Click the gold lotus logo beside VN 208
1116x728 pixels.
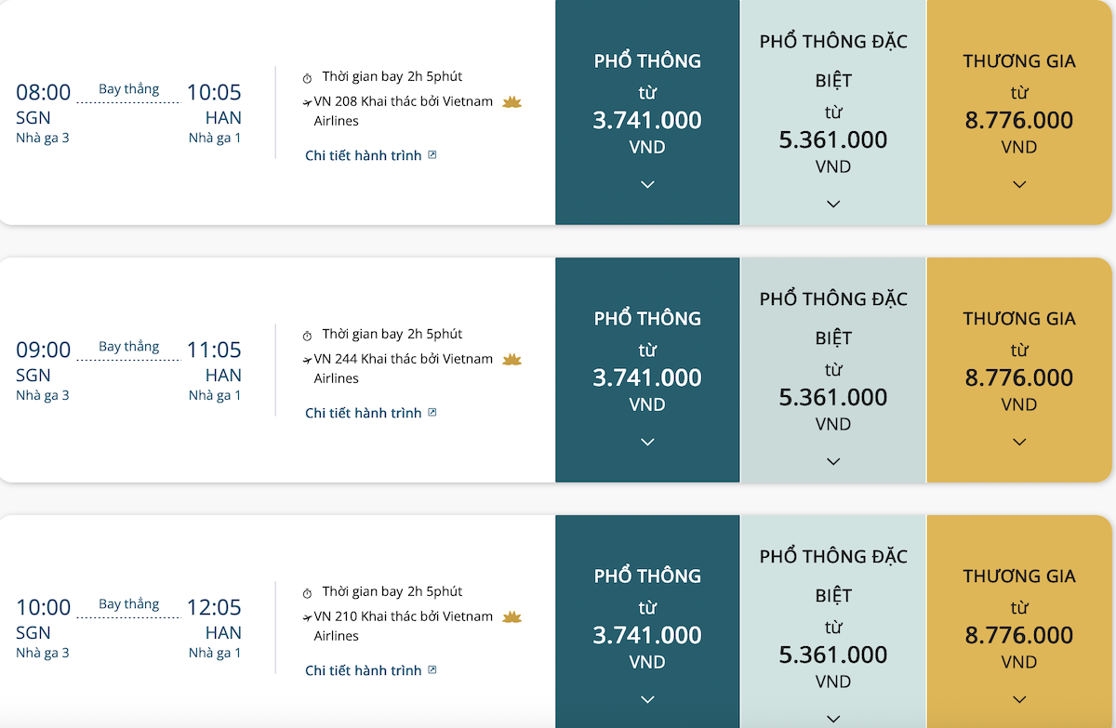(511, 102)
